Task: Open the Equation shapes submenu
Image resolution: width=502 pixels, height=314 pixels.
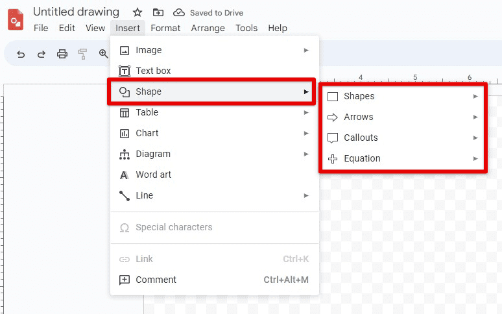Action: [403, 159]
